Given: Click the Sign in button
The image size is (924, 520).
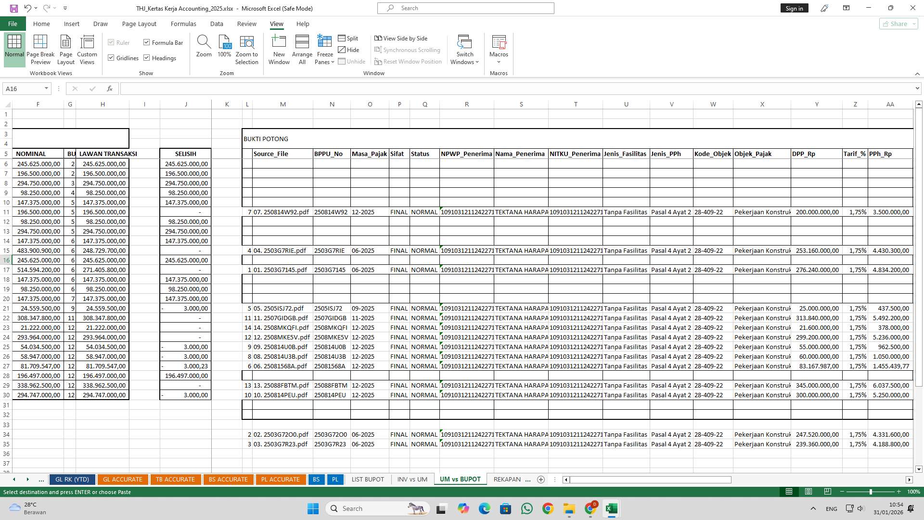Looking at the screenshot, I should (x=794, y=8).
